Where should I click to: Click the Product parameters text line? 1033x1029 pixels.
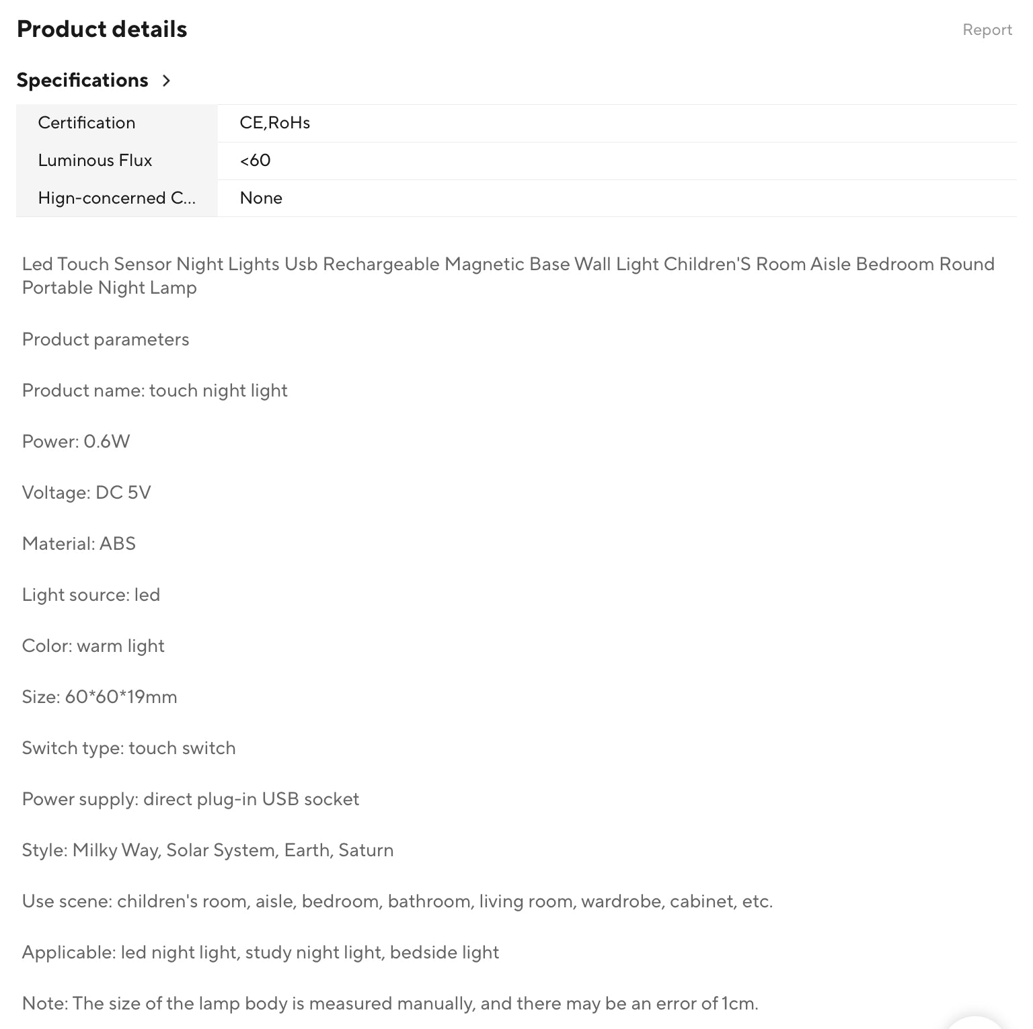click(106, 339)
